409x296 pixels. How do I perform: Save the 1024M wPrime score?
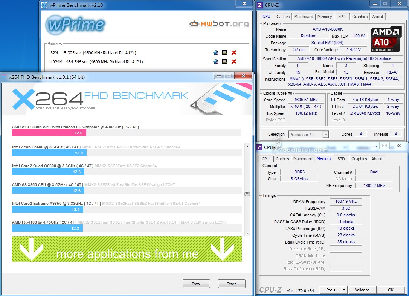tap(224, 62)
